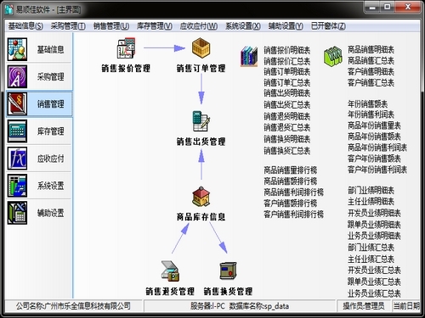The width and height of the screenshot is (425, 318).
Task: Open the 销售换货汇总表 report
Action: 286,151
